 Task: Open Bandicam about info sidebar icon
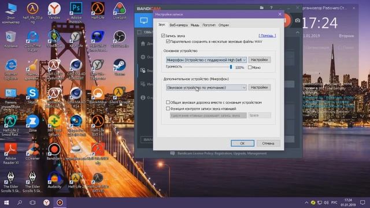click(x=143, y=98)
